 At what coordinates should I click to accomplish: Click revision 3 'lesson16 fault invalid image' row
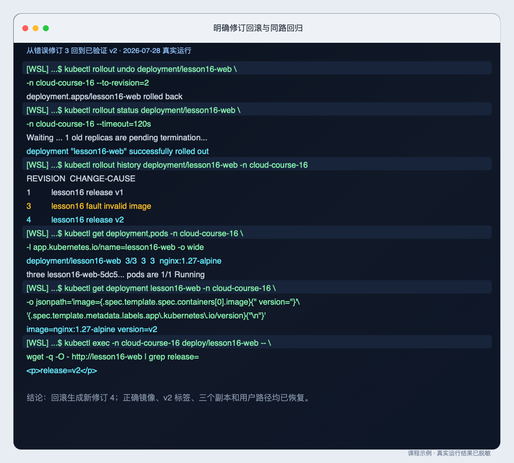(x=89, y=206)
